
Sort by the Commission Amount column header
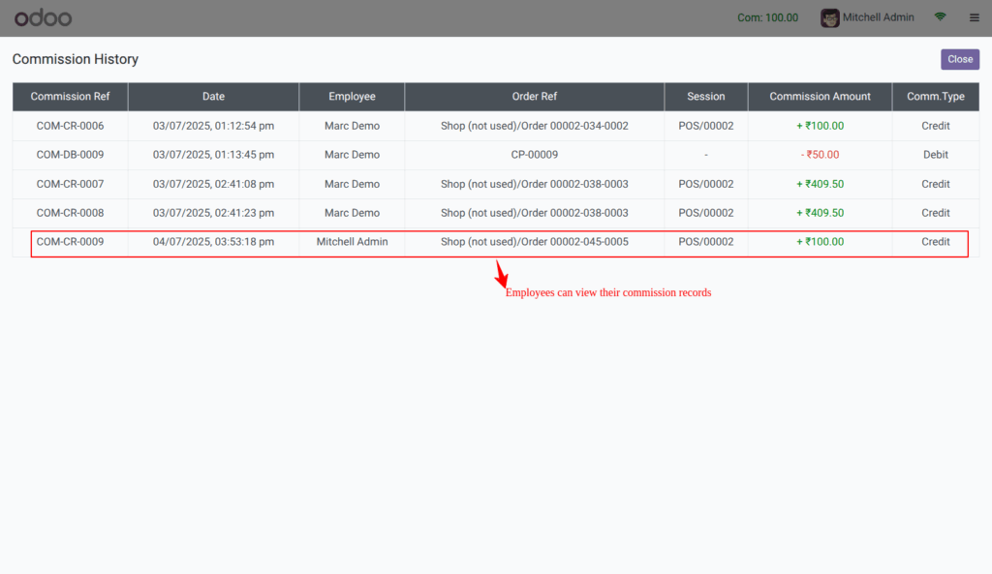pos(820,96)
